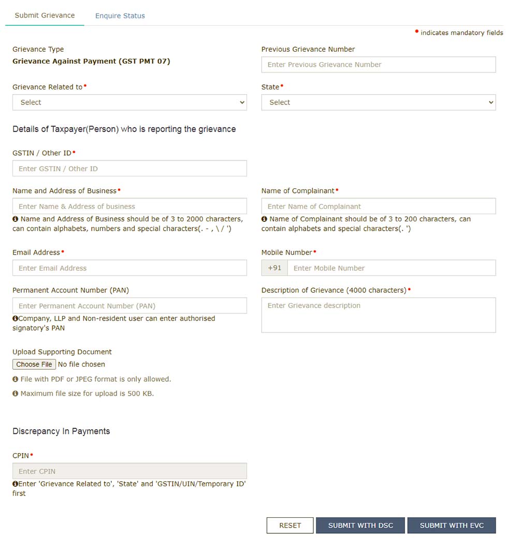This screenshot has height=556, width=518.
Task: Click SUBMIT WITH DSC button
Action: (361, 525)
